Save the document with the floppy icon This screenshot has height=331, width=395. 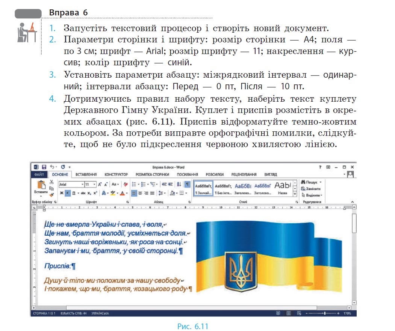tap(44, 167)
